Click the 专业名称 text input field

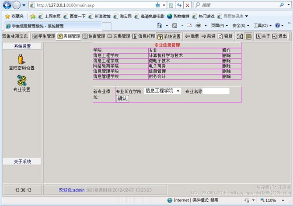coord(216,91)
